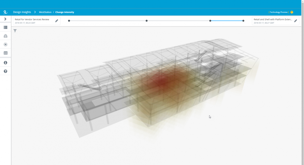Click the yellow diamond warning icon
This screenshot has height=165, width=304.
292,12
